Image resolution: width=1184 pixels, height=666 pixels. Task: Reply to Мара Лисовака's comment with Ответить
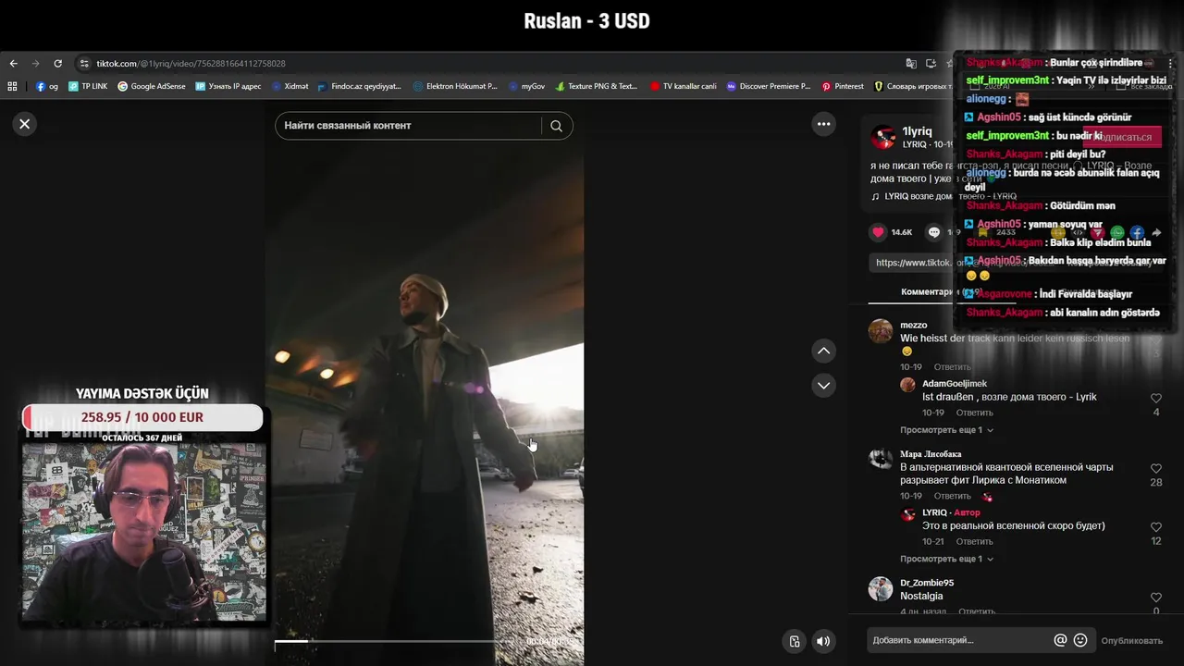pyautogui.click(x=952, y=496)
